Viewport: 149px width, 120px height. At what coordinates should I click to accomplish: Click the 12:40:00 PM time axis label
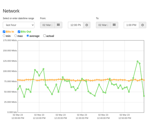(x=103, y=118)
